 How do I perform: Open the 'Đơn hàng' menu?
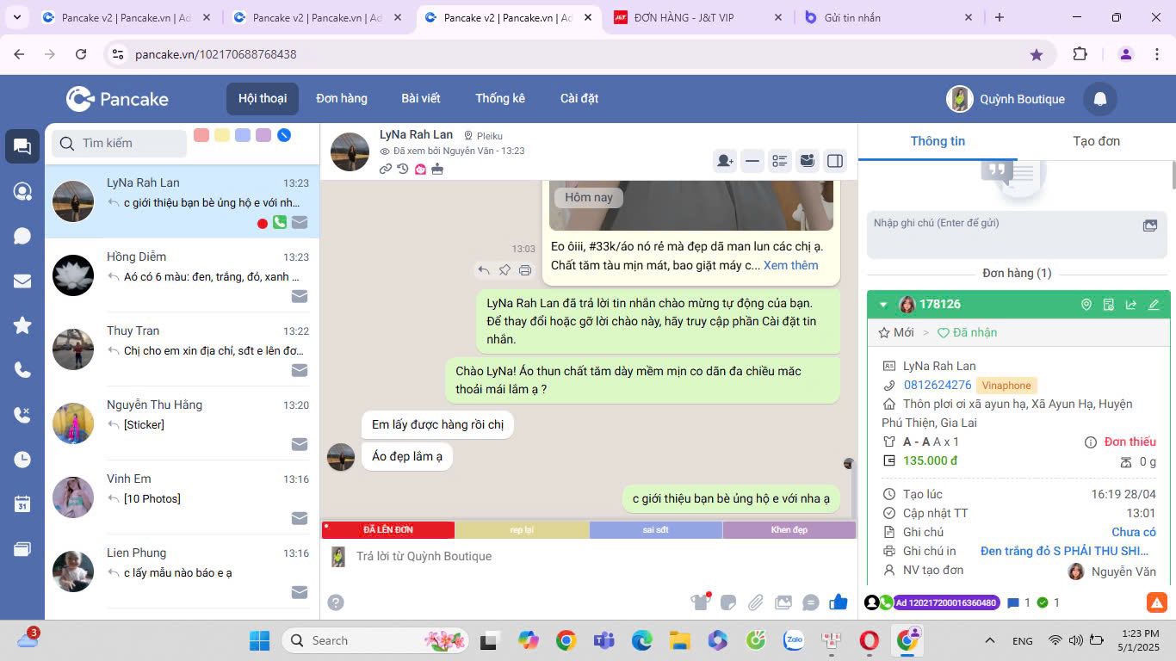click(x=341, y=98)
